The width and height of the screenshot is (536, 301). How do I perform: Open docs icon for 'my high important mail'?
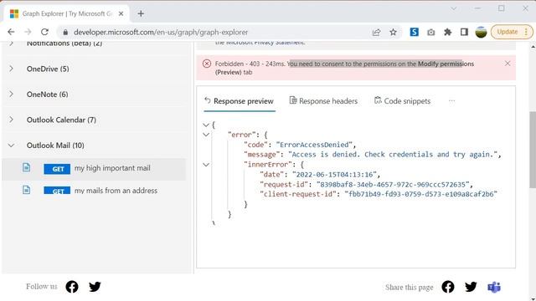[x=26, y=167]
